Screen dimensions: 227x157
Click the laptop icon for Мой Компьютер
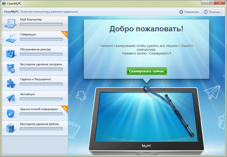[x=10, y=24]
